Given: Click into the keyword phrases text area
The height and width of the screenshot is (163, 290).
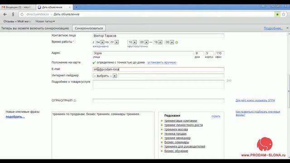Looking at the screenshot, I should (103, 135).
